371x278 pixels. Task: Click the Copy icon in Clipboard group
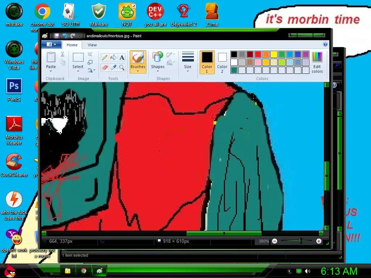62,62
